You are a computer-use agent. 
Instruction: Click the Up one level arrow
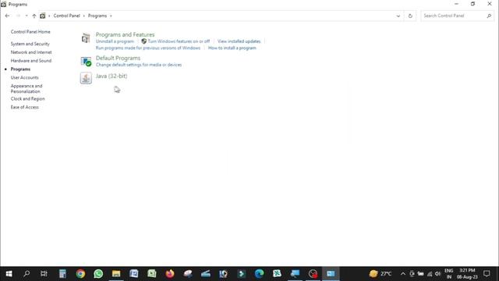pyautogui.click(x=34, y=16)
